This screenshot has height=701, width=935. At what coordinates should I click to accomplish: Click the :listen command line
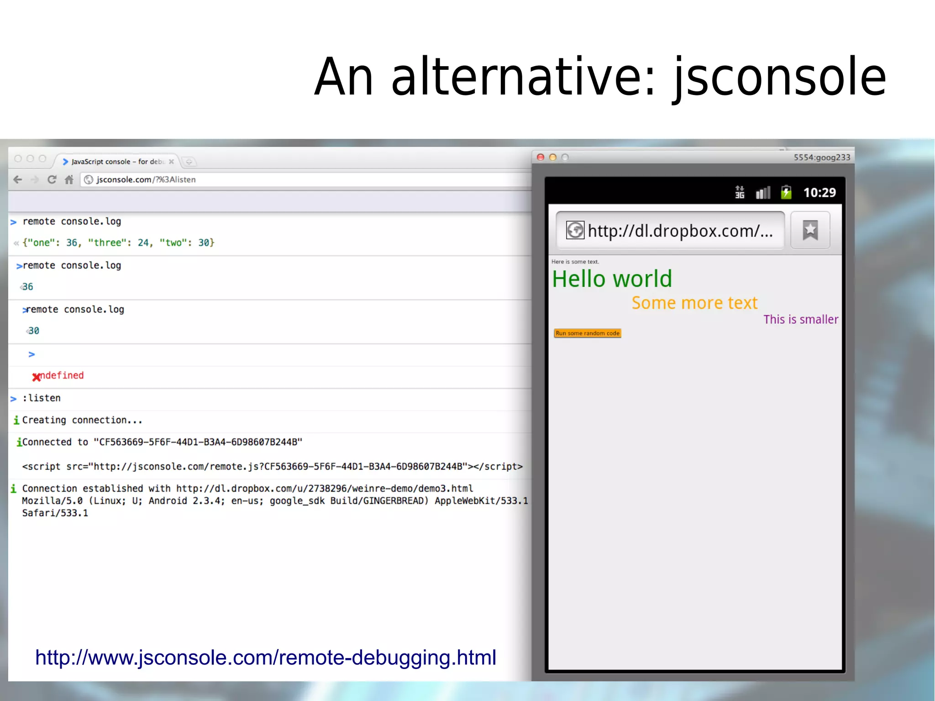coord(42,398)
